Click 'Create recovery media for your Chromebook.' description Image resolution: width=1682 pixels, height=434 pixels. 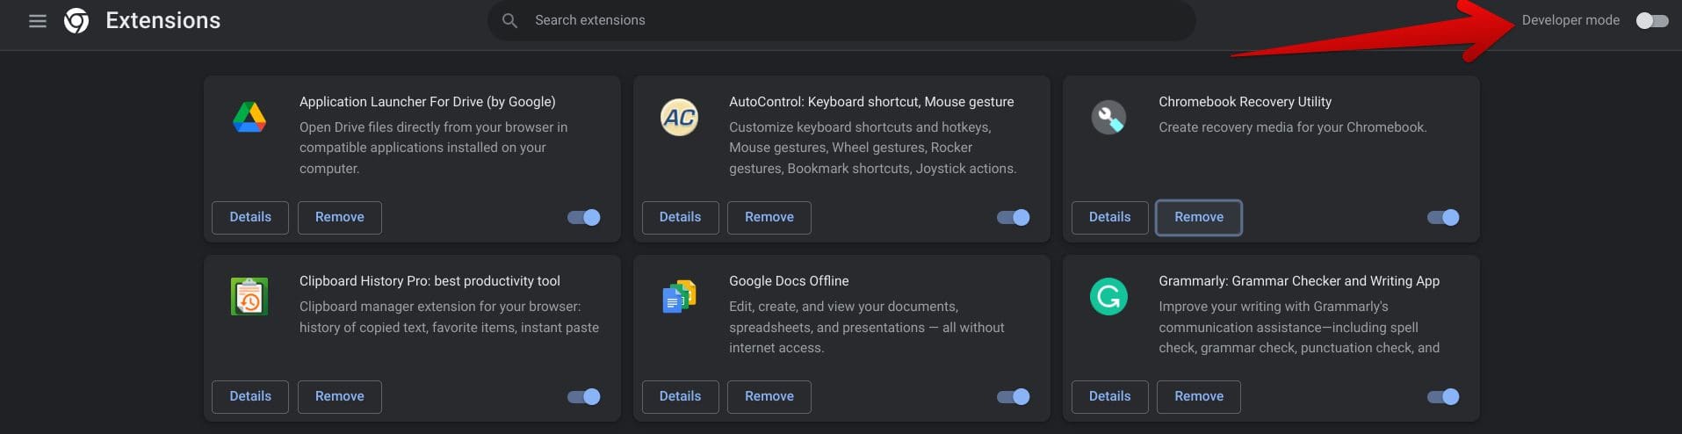pos(1293,127)
